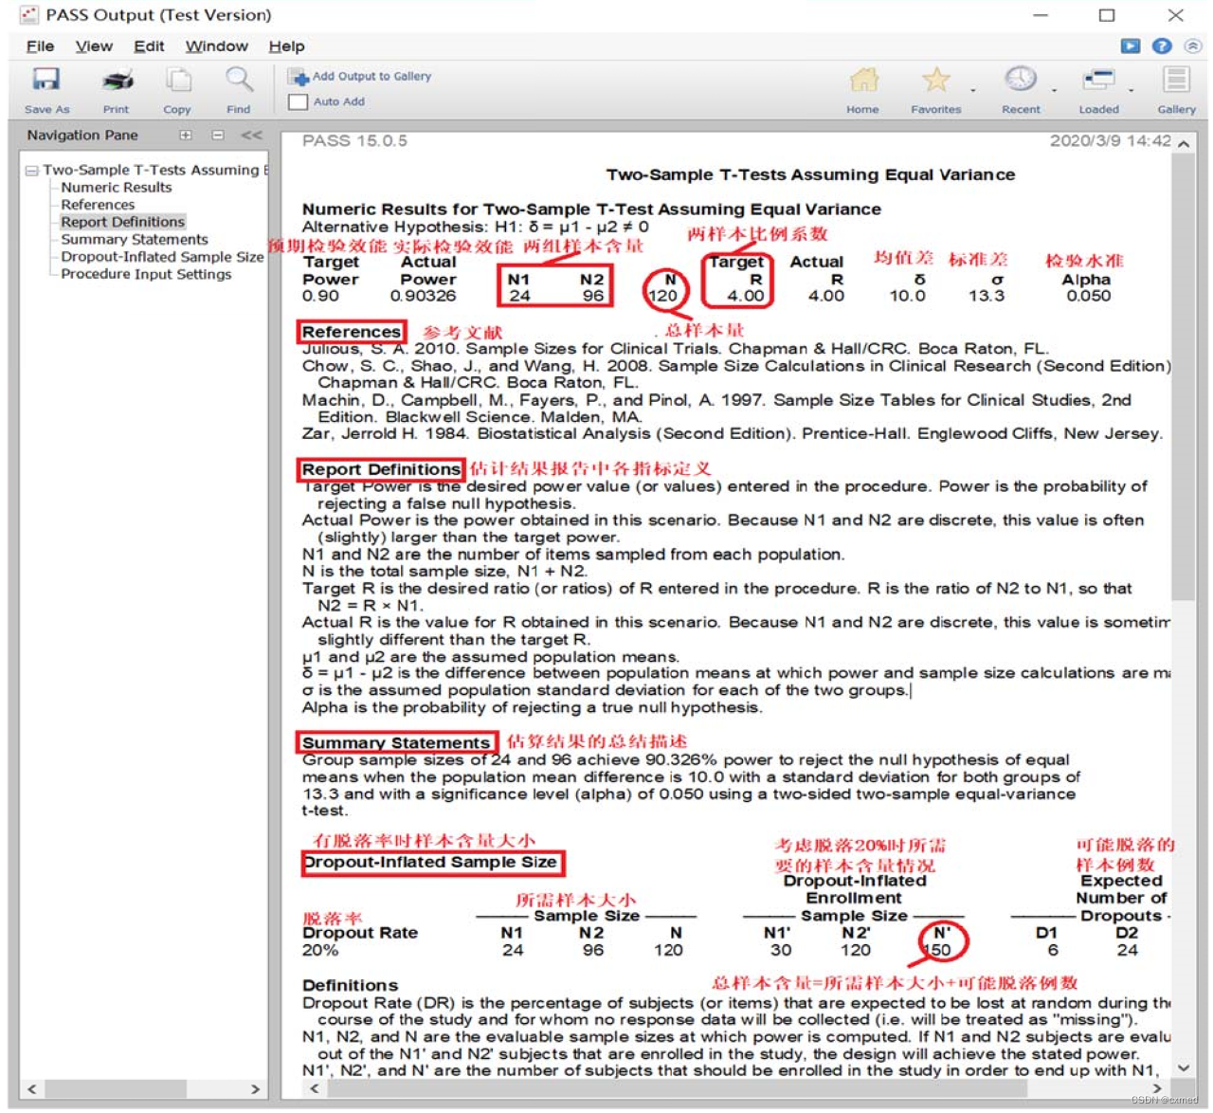Select Summary Statements in navigation tree
This screenshot has height=1113, width=1213.
tap(135, 240)
